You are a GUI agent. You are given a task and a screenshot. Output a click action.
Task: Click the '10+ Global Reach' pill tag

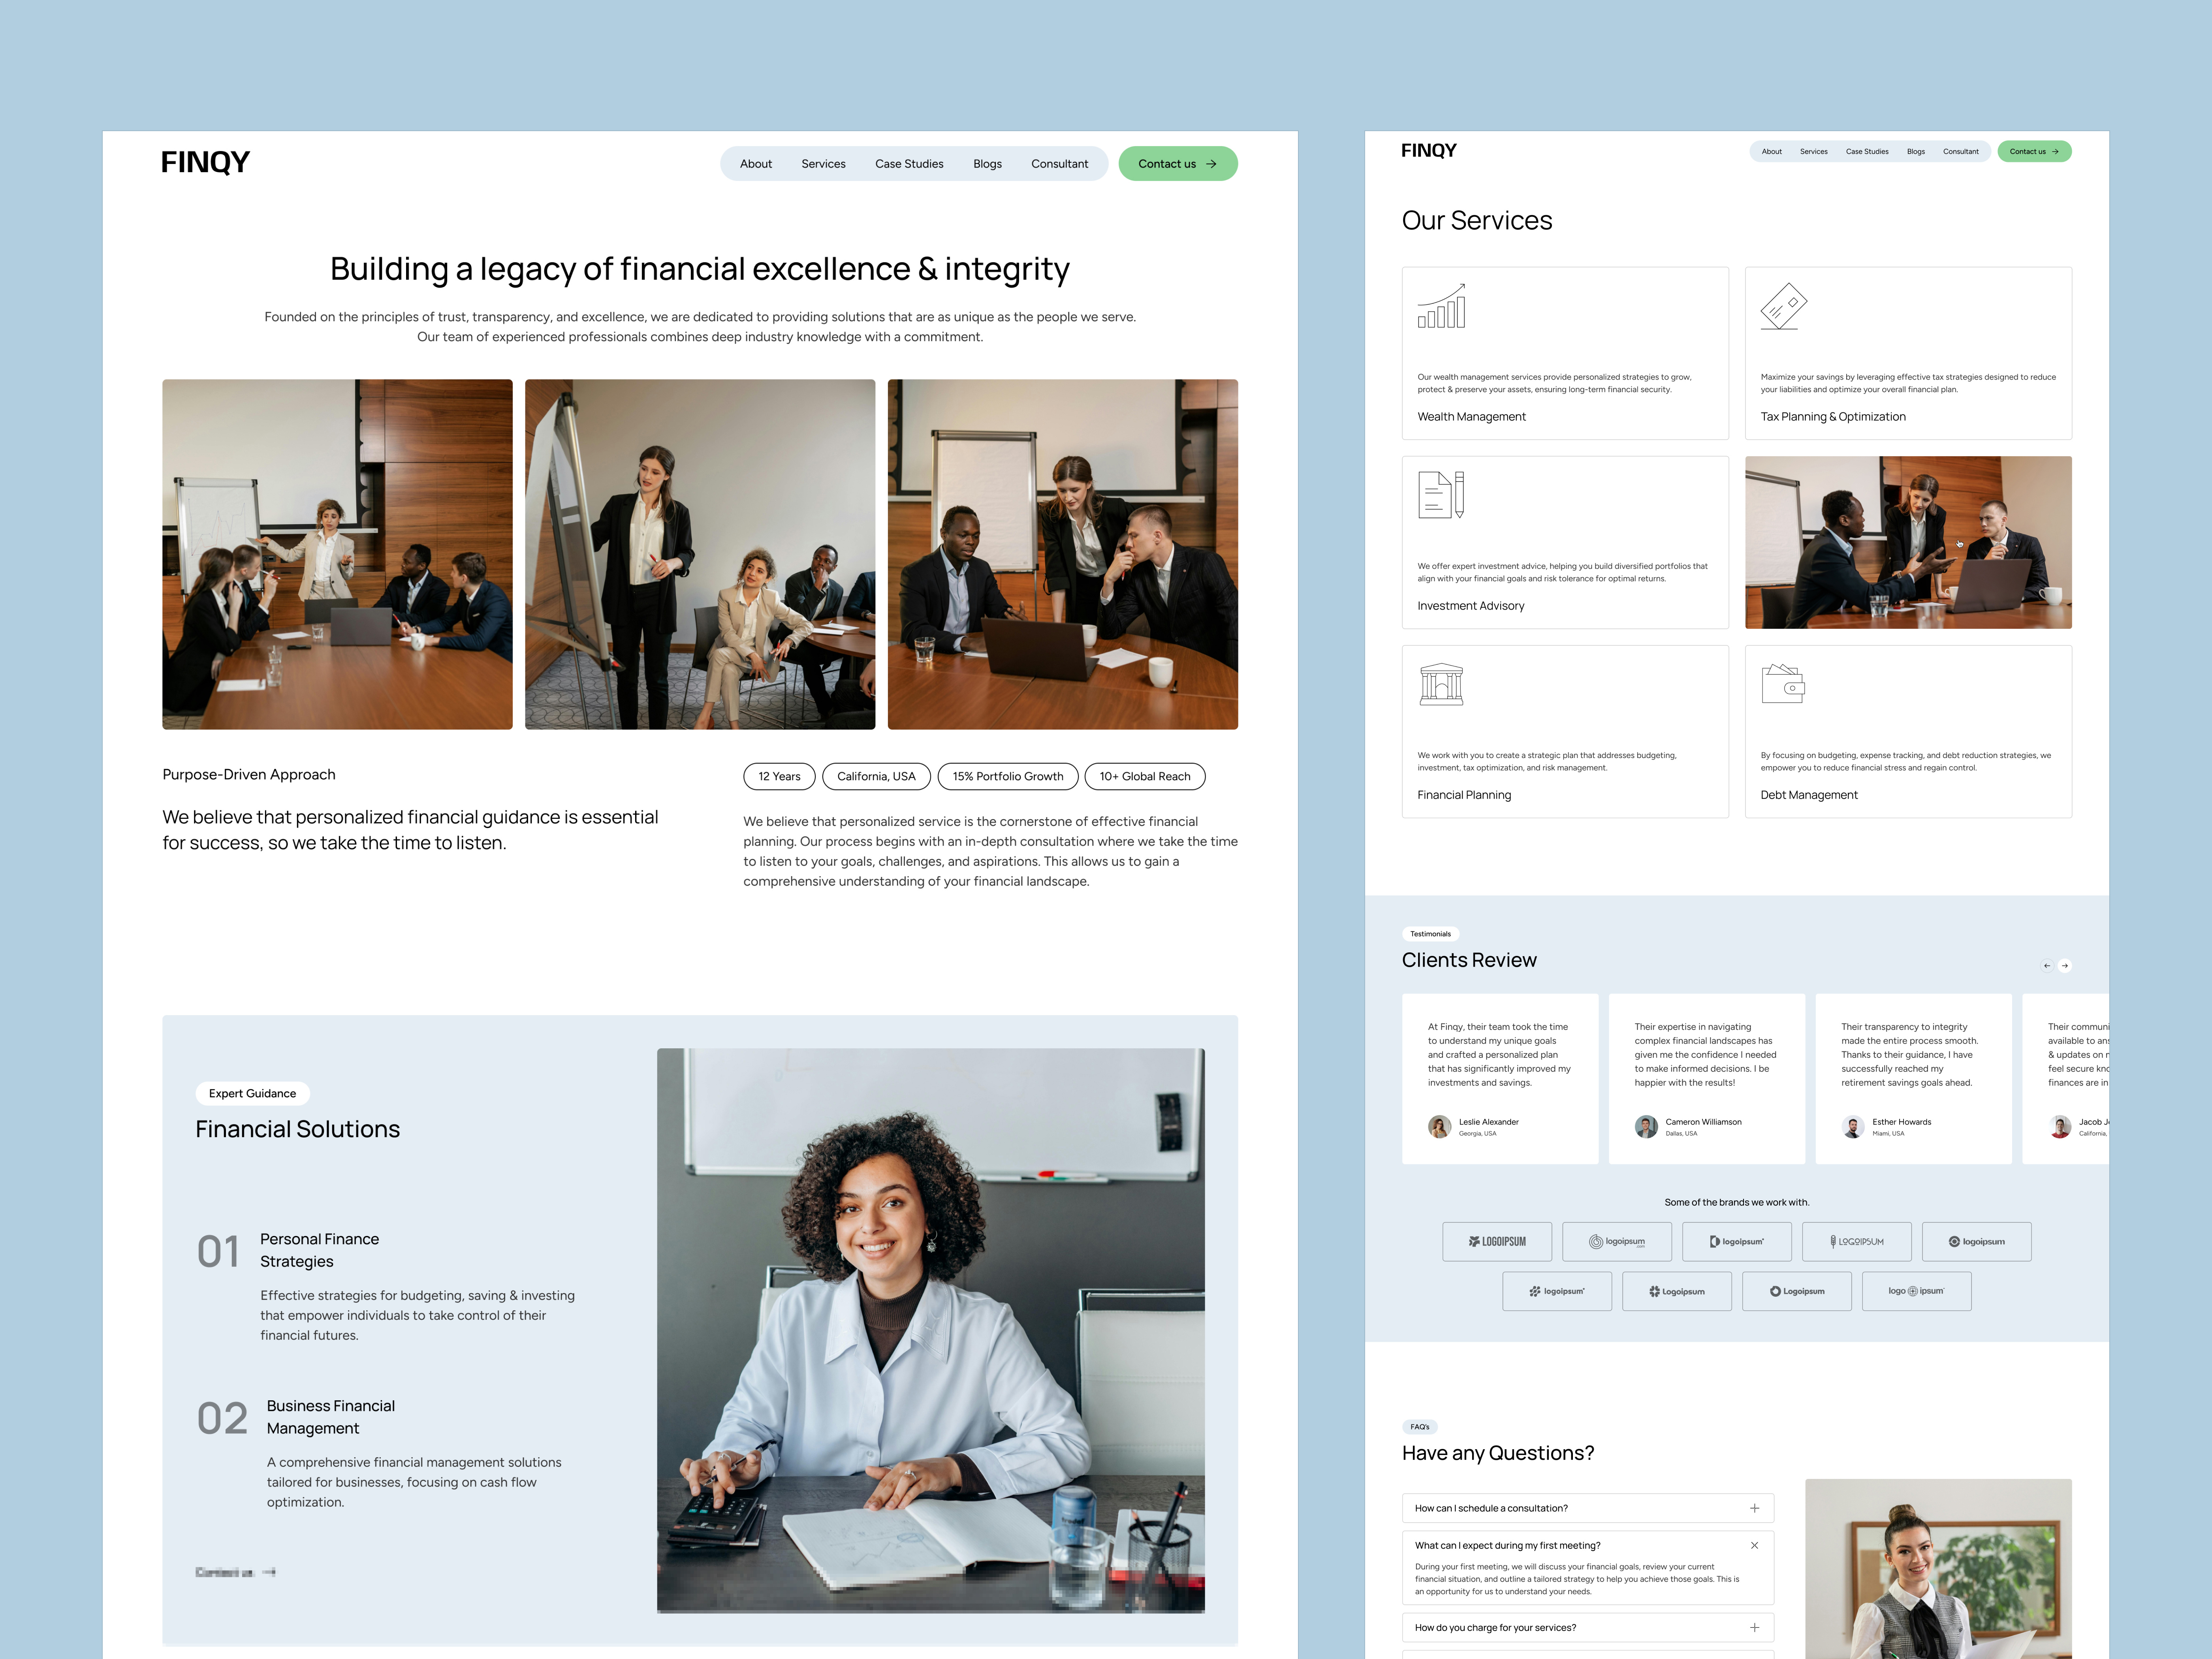pos(1145,776)
